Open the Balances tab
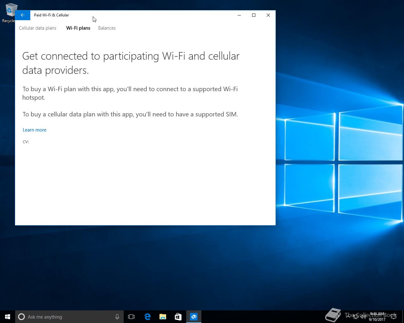This screenshot has width=404, height=323. tap(107, 28)
